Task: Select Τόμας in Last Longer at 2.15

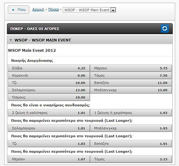Action: point(131,159)
